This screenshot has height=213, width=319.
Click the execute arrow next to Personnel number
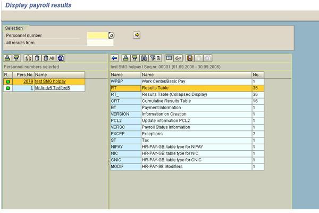click(x=137, y=35)
